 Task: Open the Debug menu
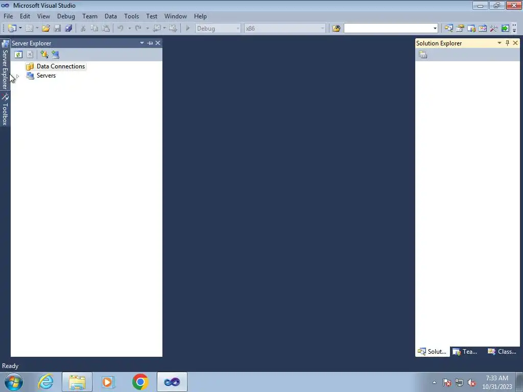coord(66,16)
